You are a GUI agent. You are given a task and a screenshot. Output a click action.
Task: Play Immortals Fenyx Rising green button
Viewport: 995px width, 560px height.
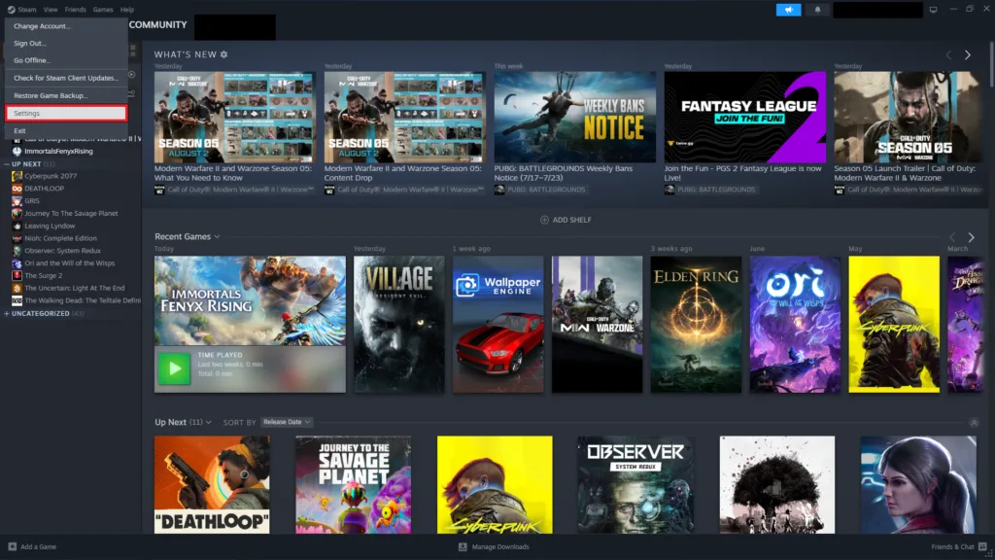coord(174,368)
